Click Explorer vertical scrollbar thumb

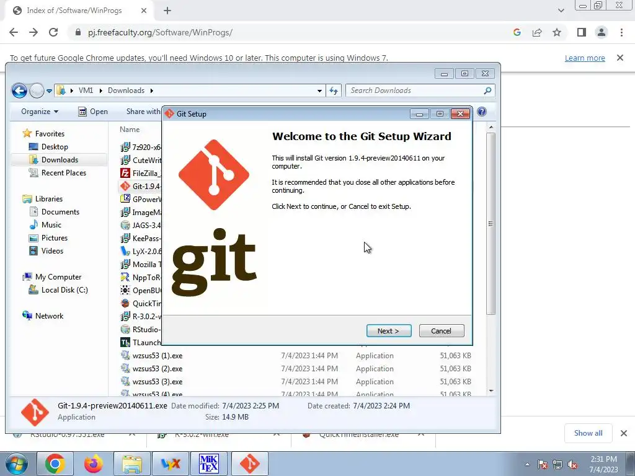[491, 223]
